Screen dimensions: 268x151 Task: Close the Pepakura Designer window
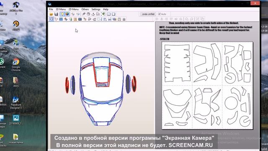pos(255,3)
